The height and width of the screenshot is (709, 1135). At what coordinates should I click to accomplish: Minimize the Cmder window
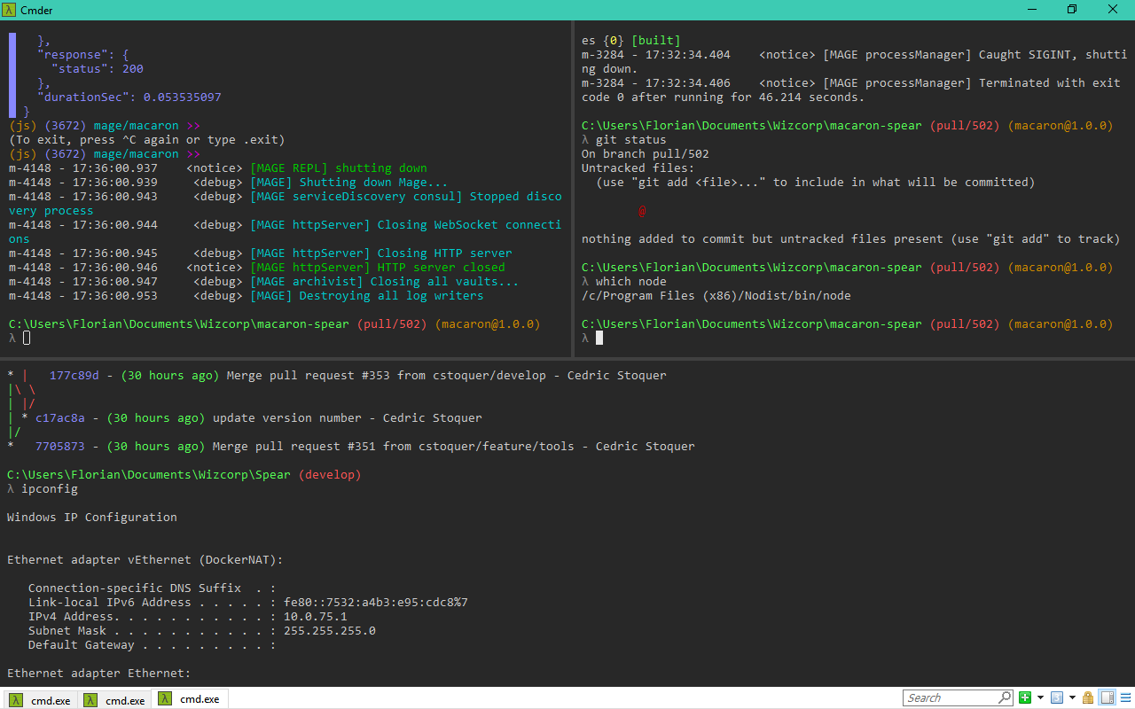pyautogui.click(x=1031, y=9)
